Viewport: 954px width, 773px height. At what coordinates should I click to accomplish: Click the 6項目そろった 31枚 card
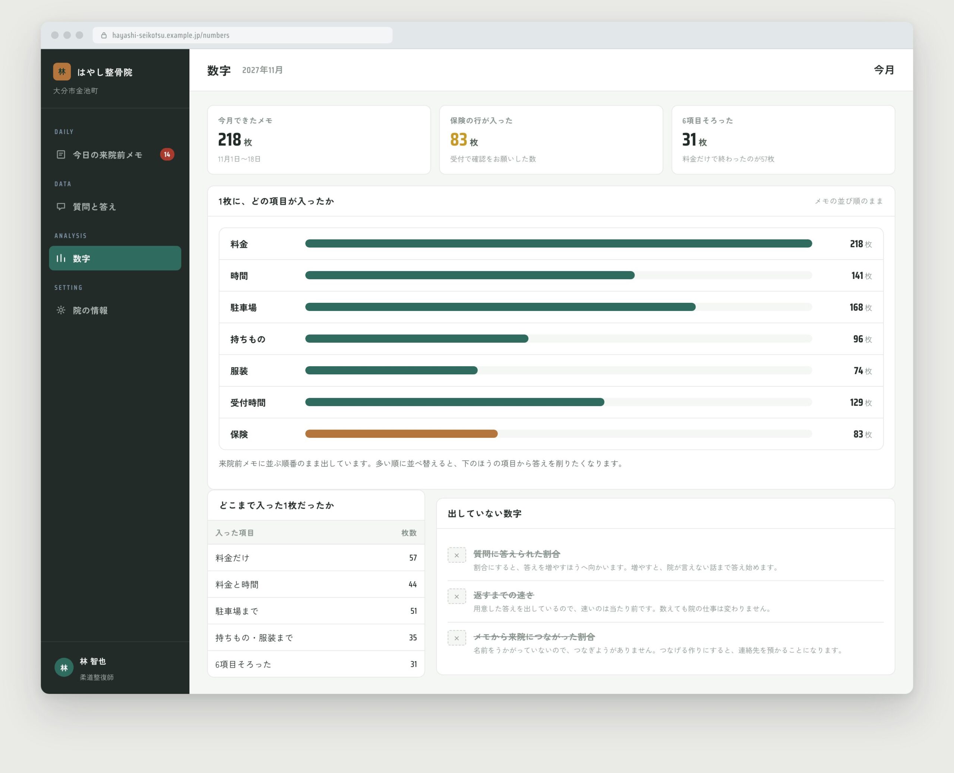pyautogui.click(x=783, y=140)
